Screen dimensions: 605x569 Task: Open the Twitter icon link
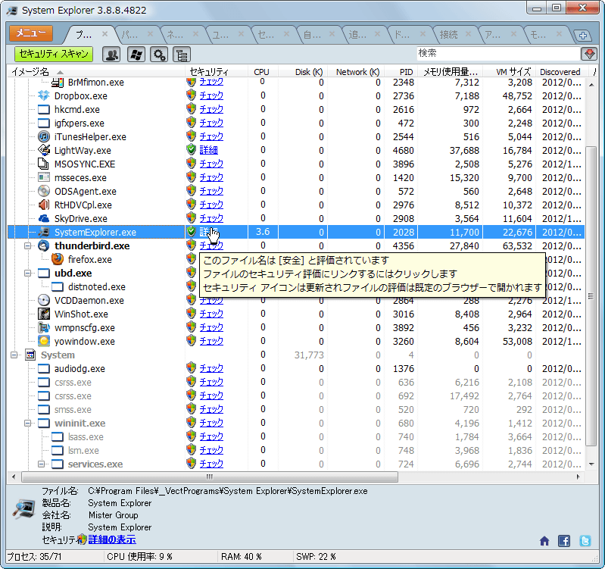(585, 541)
